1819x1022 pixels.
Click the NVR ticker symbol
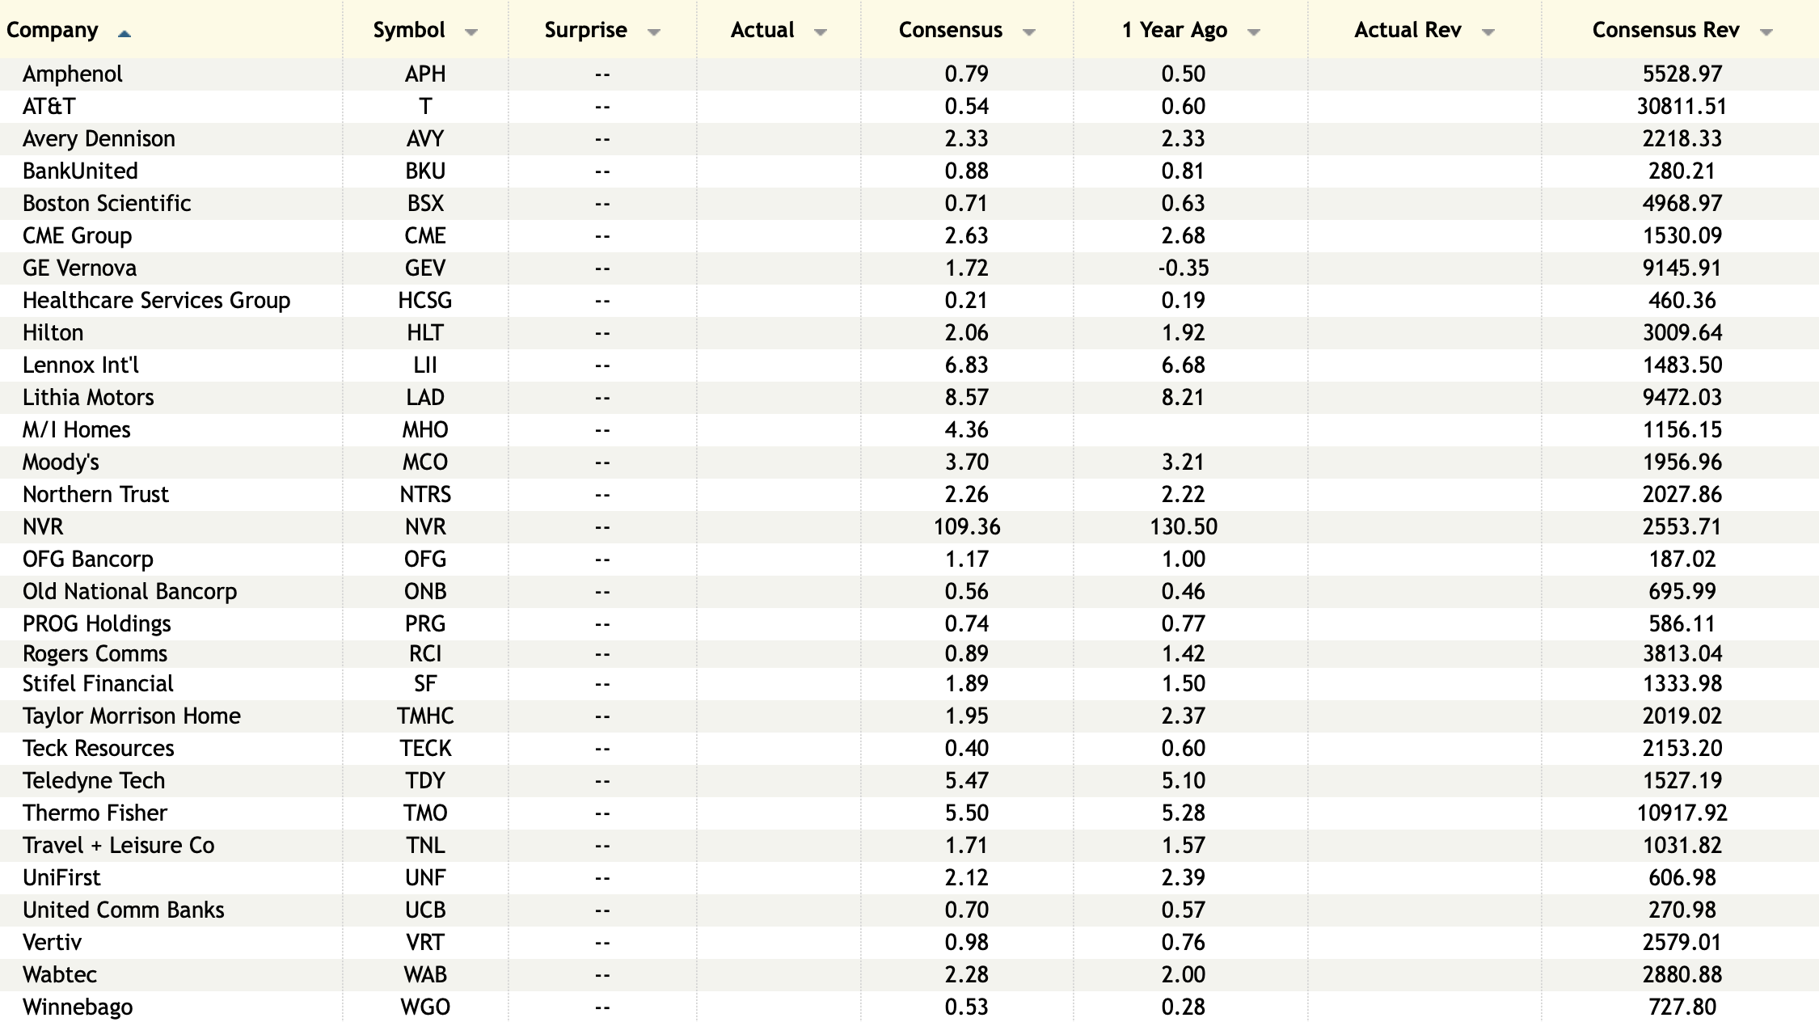[425, 527]
